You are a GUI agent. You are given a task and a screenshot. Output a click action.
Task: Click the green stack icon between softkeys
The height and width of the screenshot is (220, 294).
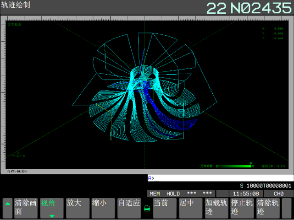[x=147, y=208]
